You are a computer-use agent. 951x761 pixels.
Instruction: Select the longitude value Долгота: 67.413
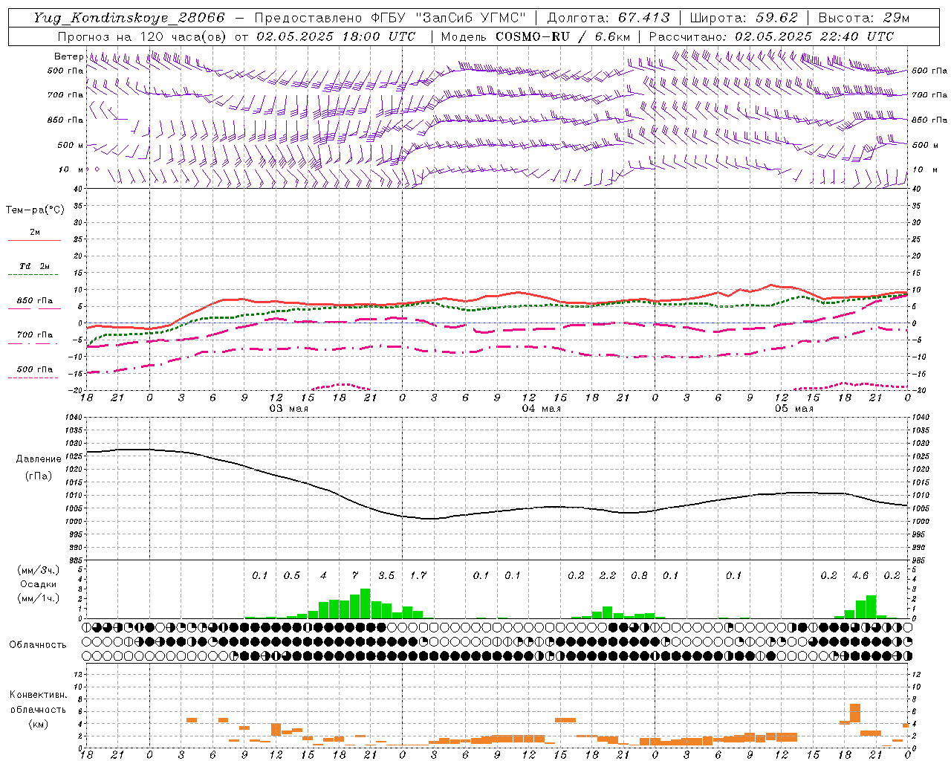click(608, 18)
